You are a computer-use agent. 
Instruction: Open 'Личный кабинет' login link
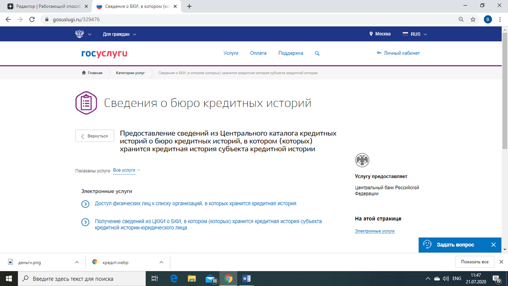398,53
